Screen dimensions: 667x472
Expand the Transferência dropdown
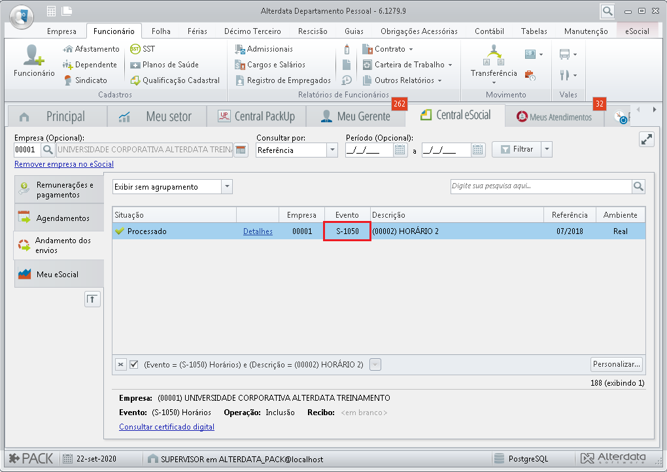coord(494,83)
